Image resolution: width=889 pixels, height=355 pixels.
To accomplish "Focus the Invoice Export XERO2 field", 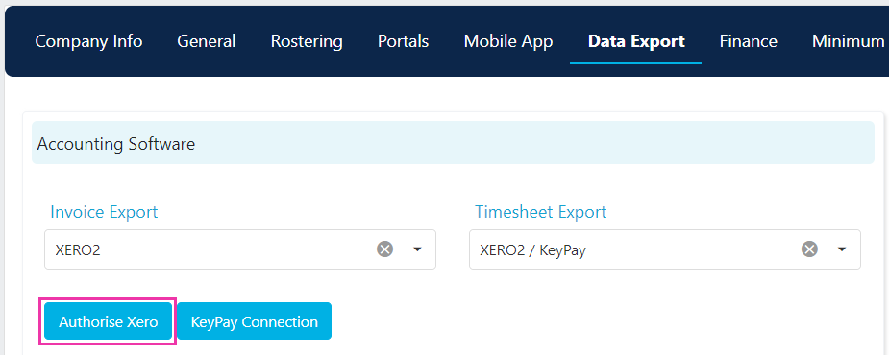I will 240,249.
